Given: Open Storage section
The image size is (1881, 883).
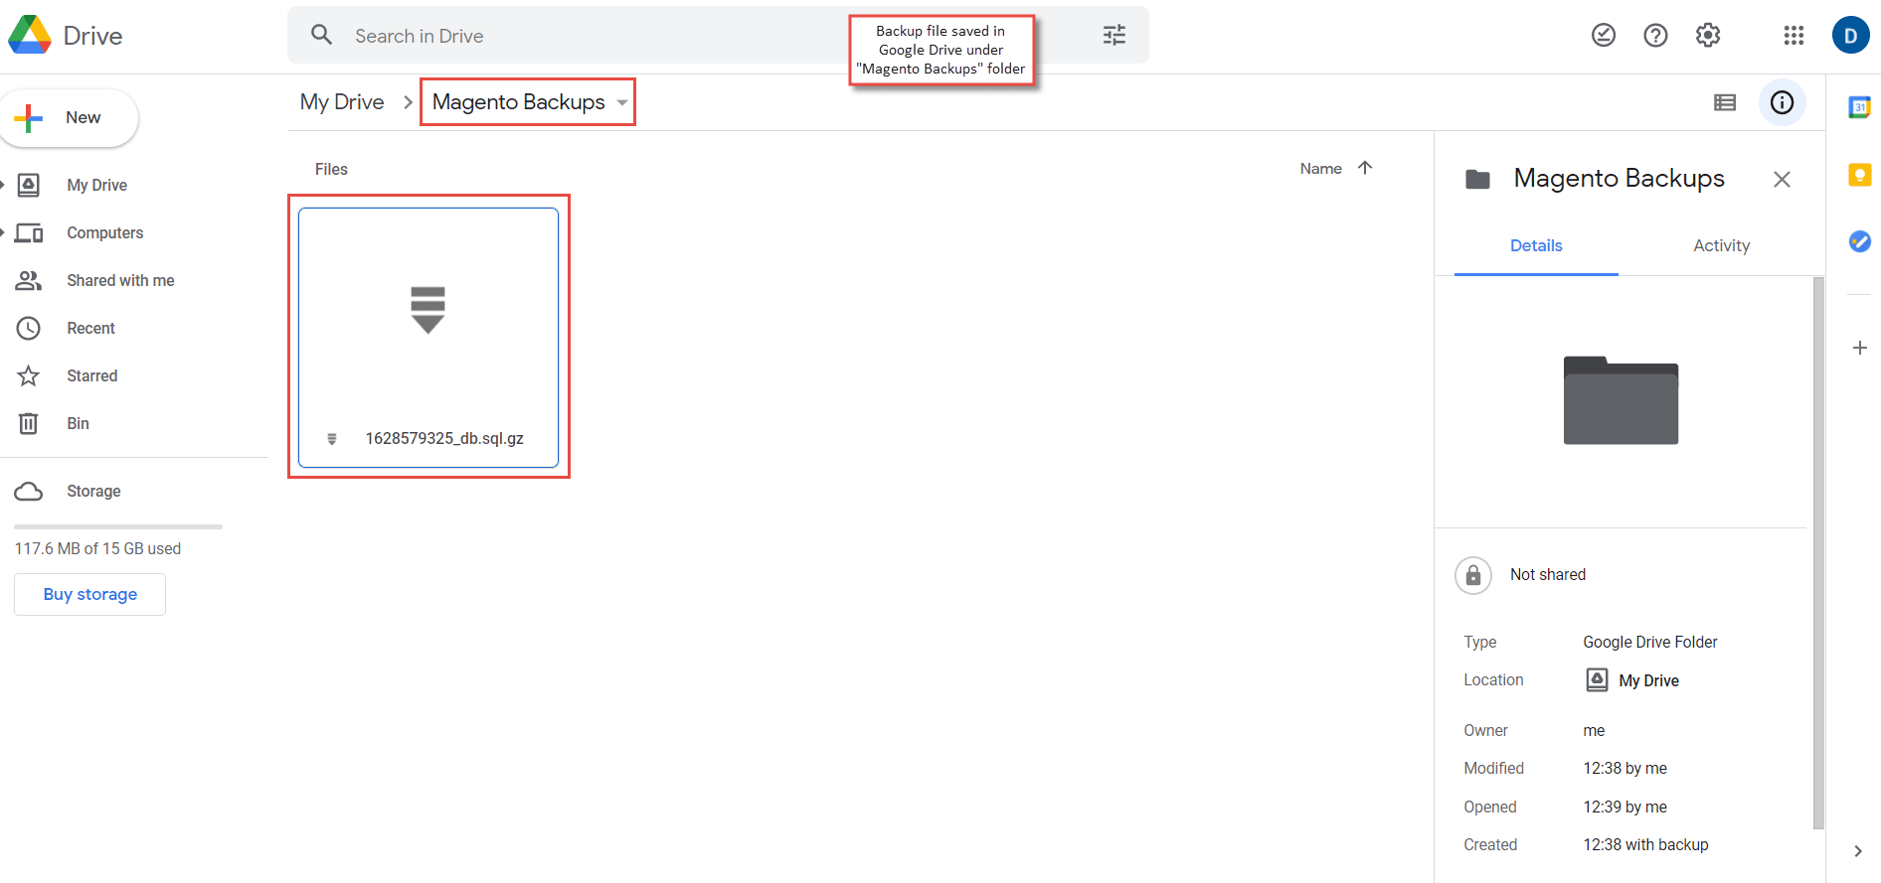Looking at the screenshot, I should coord(93,491).
